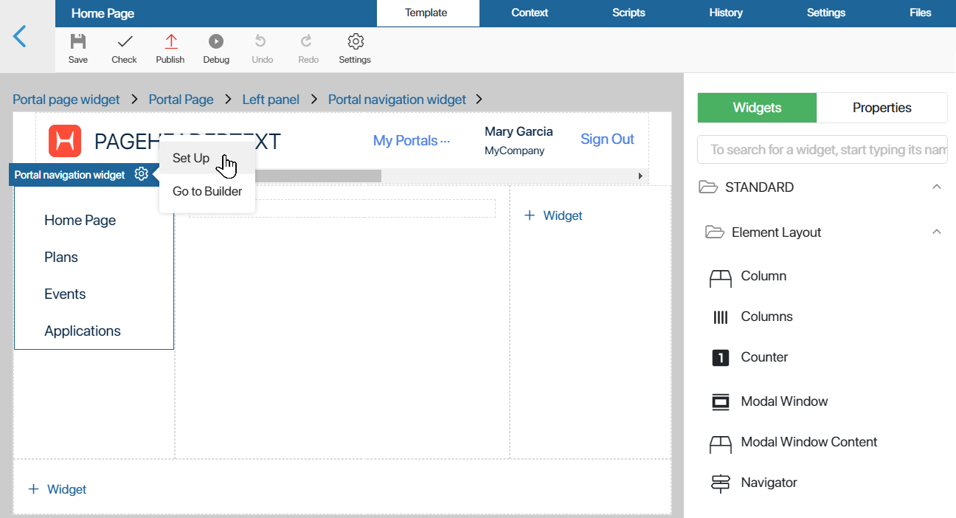
Task: Focus the widget search field
Action: click(822, 150)
